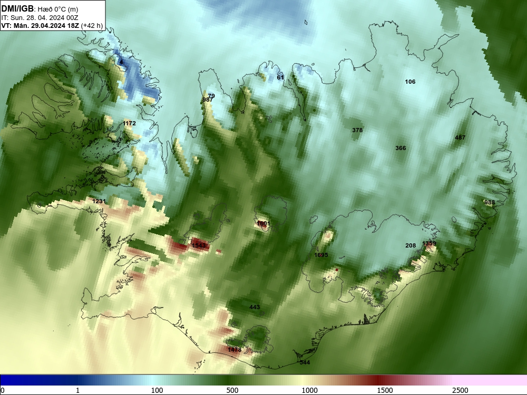Click the legend tick label 100
Viewport: 527px width, 395px height.
157,390
